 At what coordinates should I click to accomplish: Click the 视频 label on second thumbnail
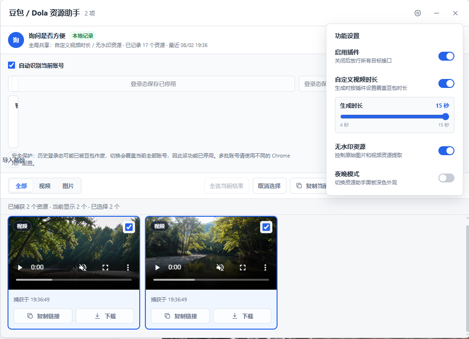(x=159, y=226)
